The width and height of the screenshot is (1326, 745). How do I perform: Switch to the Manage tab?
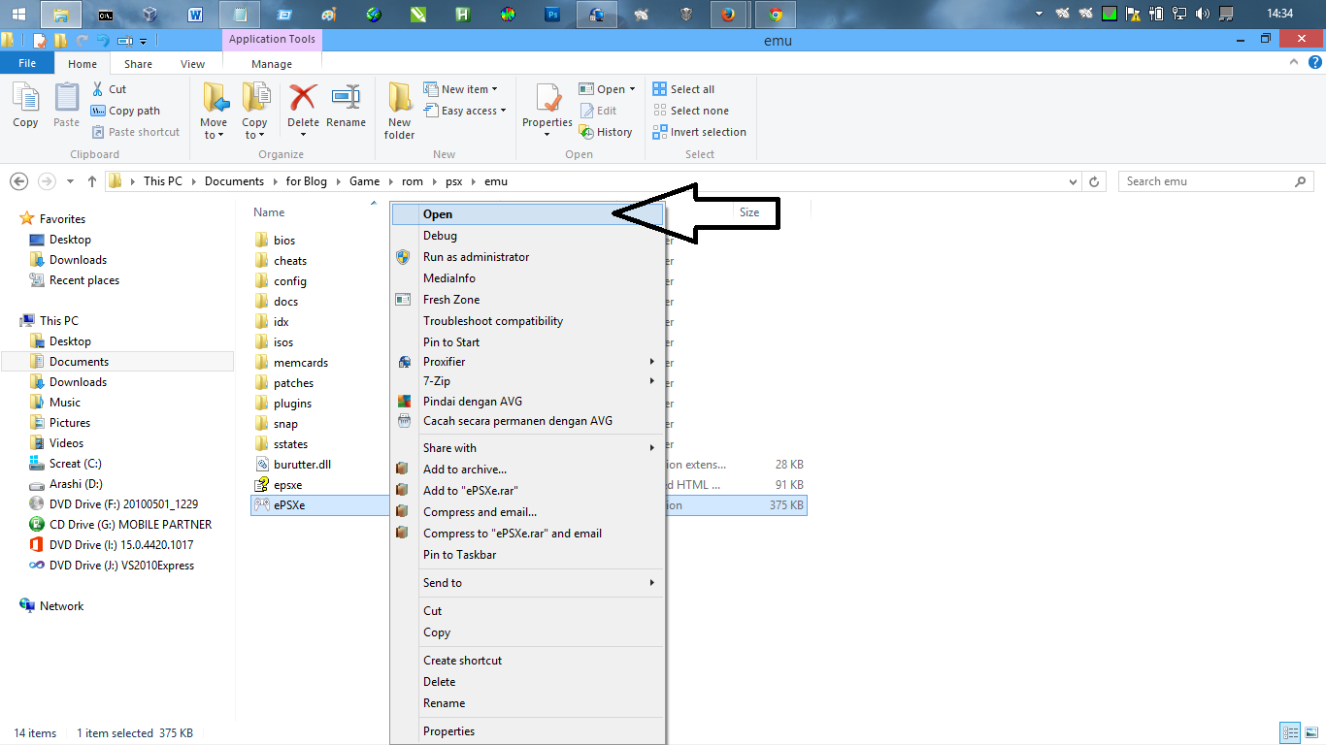[x=272, y=64]
